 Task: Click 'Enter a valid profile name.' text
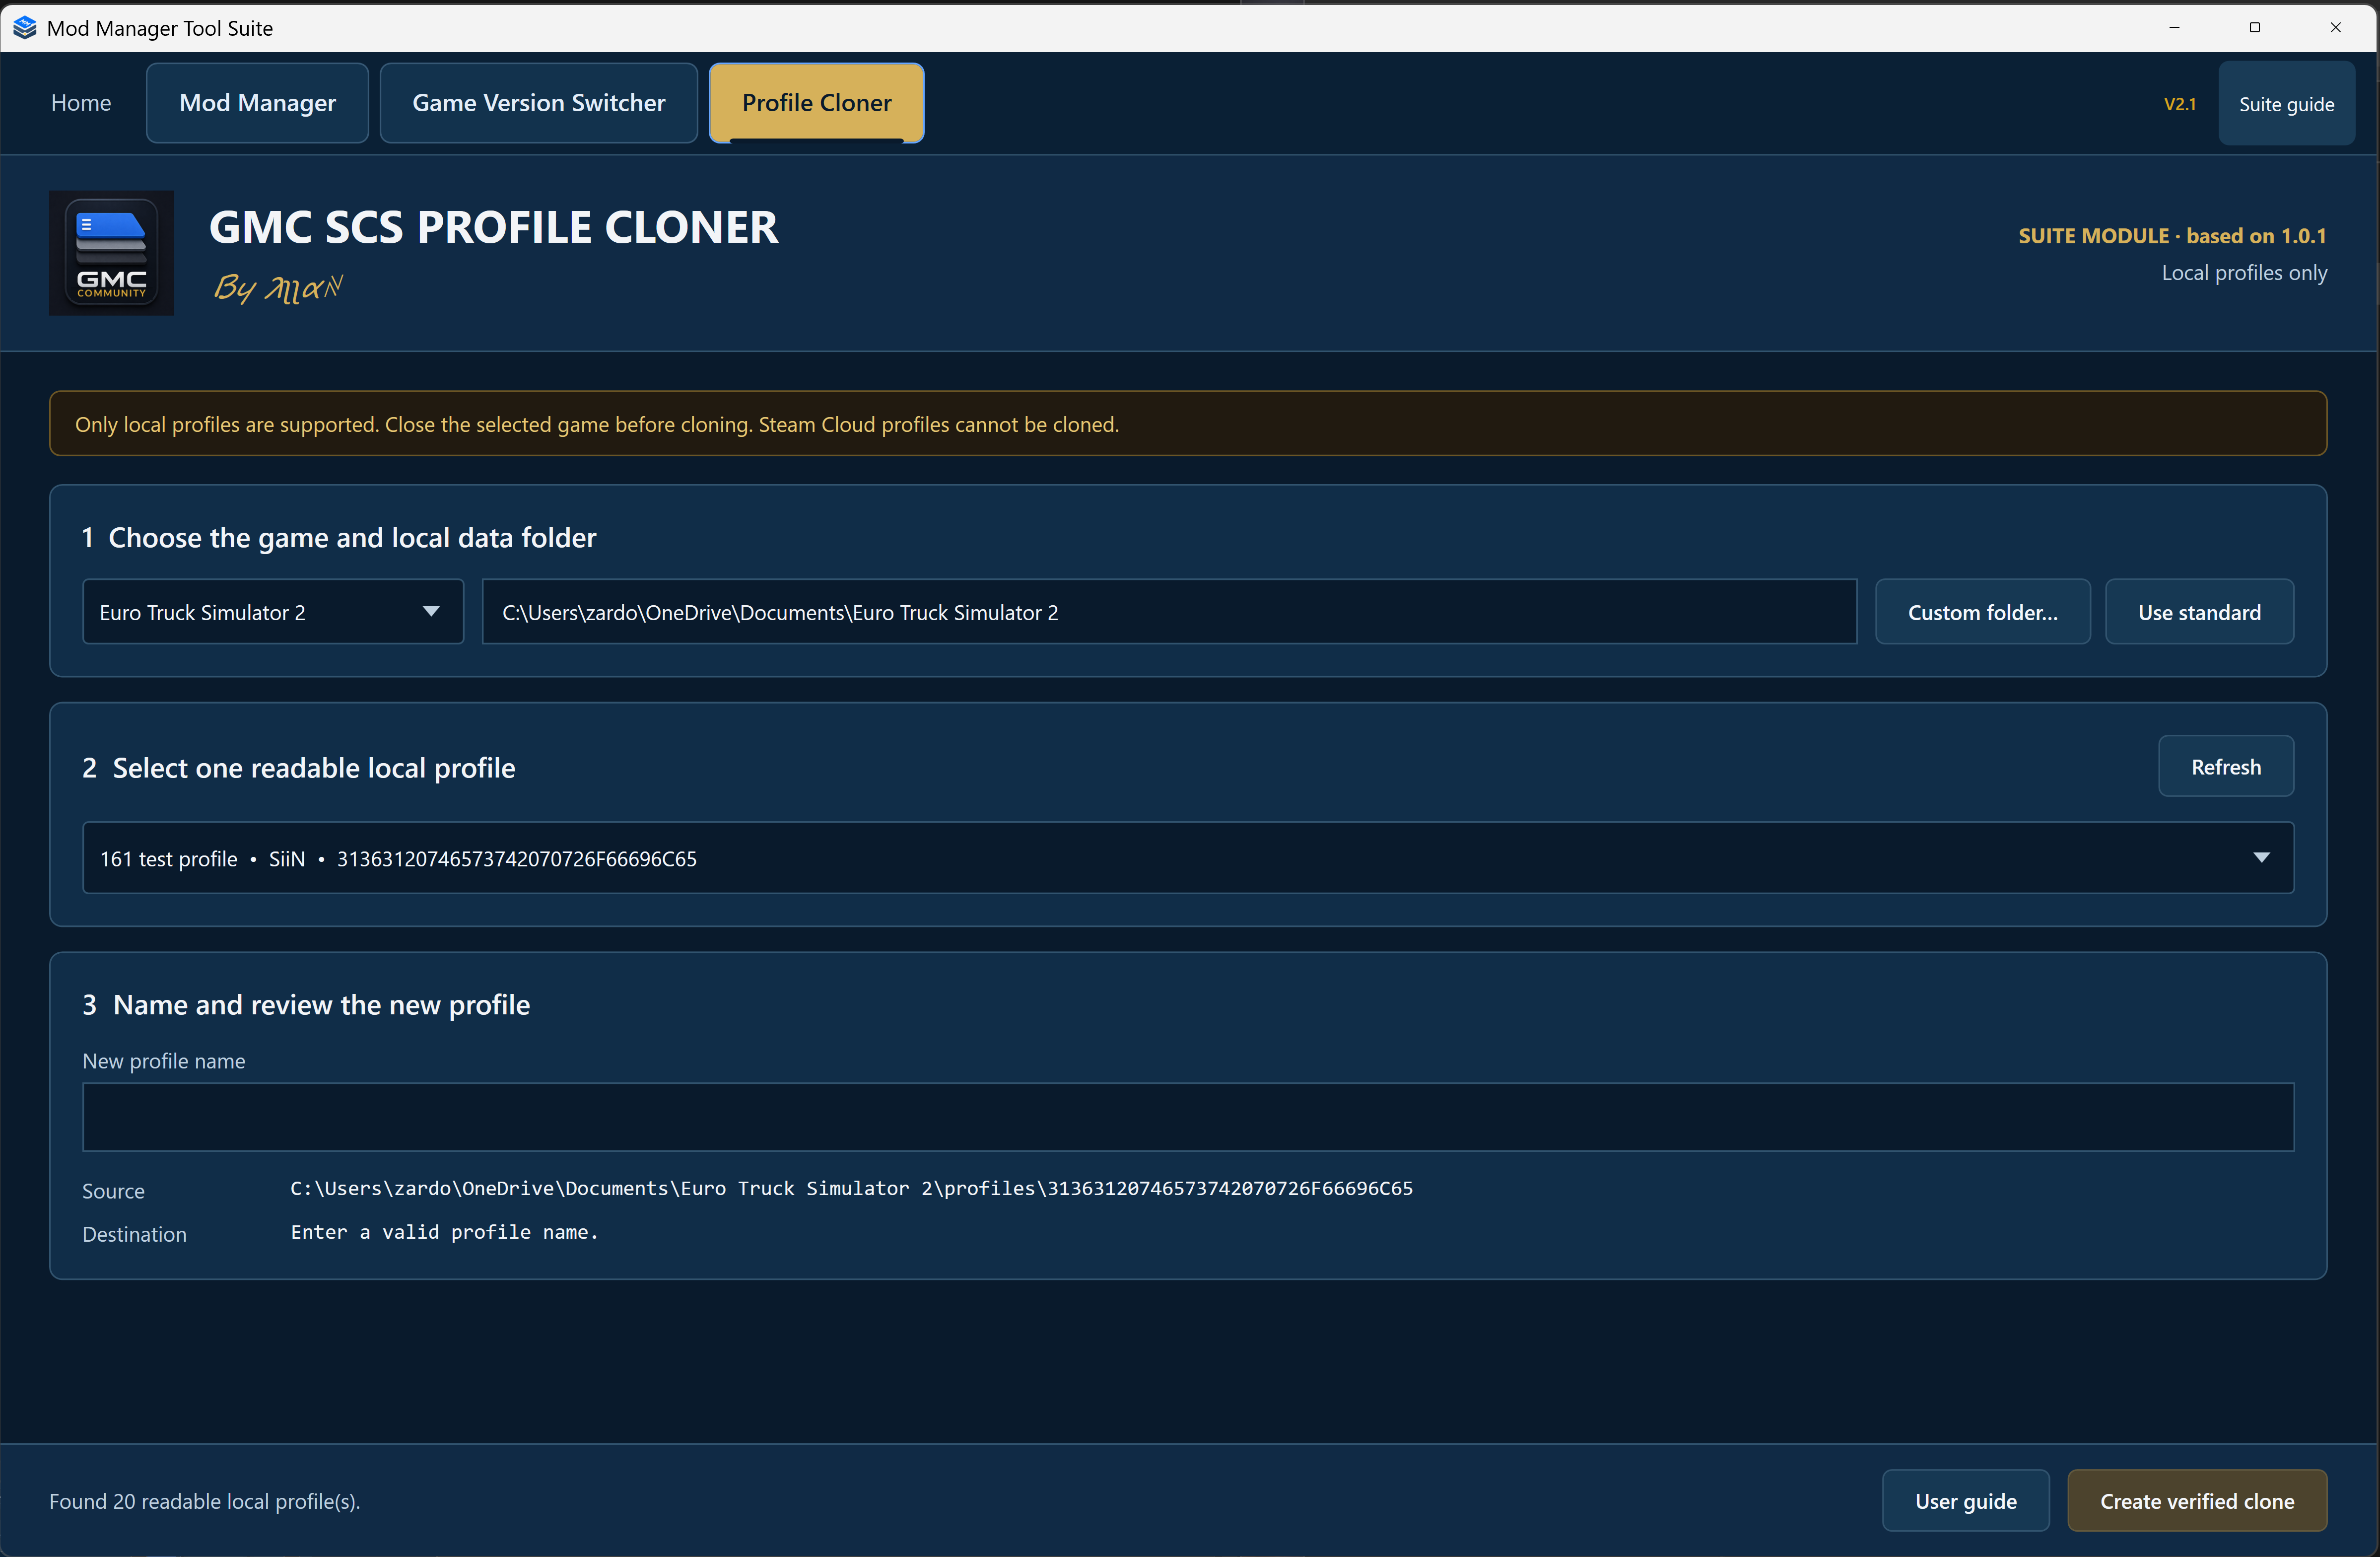tap(444, 1232)
